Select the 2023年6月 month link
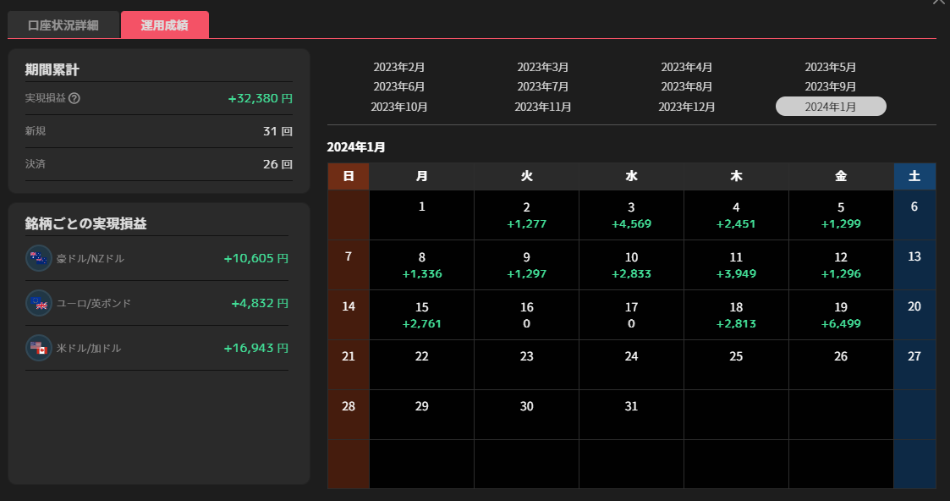This screenshot has height=501, width=950. [x=398, y=86]
